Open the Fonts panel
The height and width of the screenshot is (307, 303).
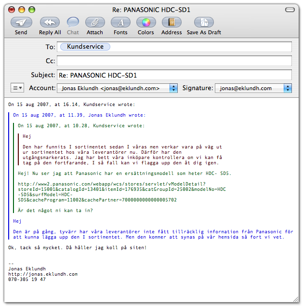pyautogui.click(x=120, y=22)
